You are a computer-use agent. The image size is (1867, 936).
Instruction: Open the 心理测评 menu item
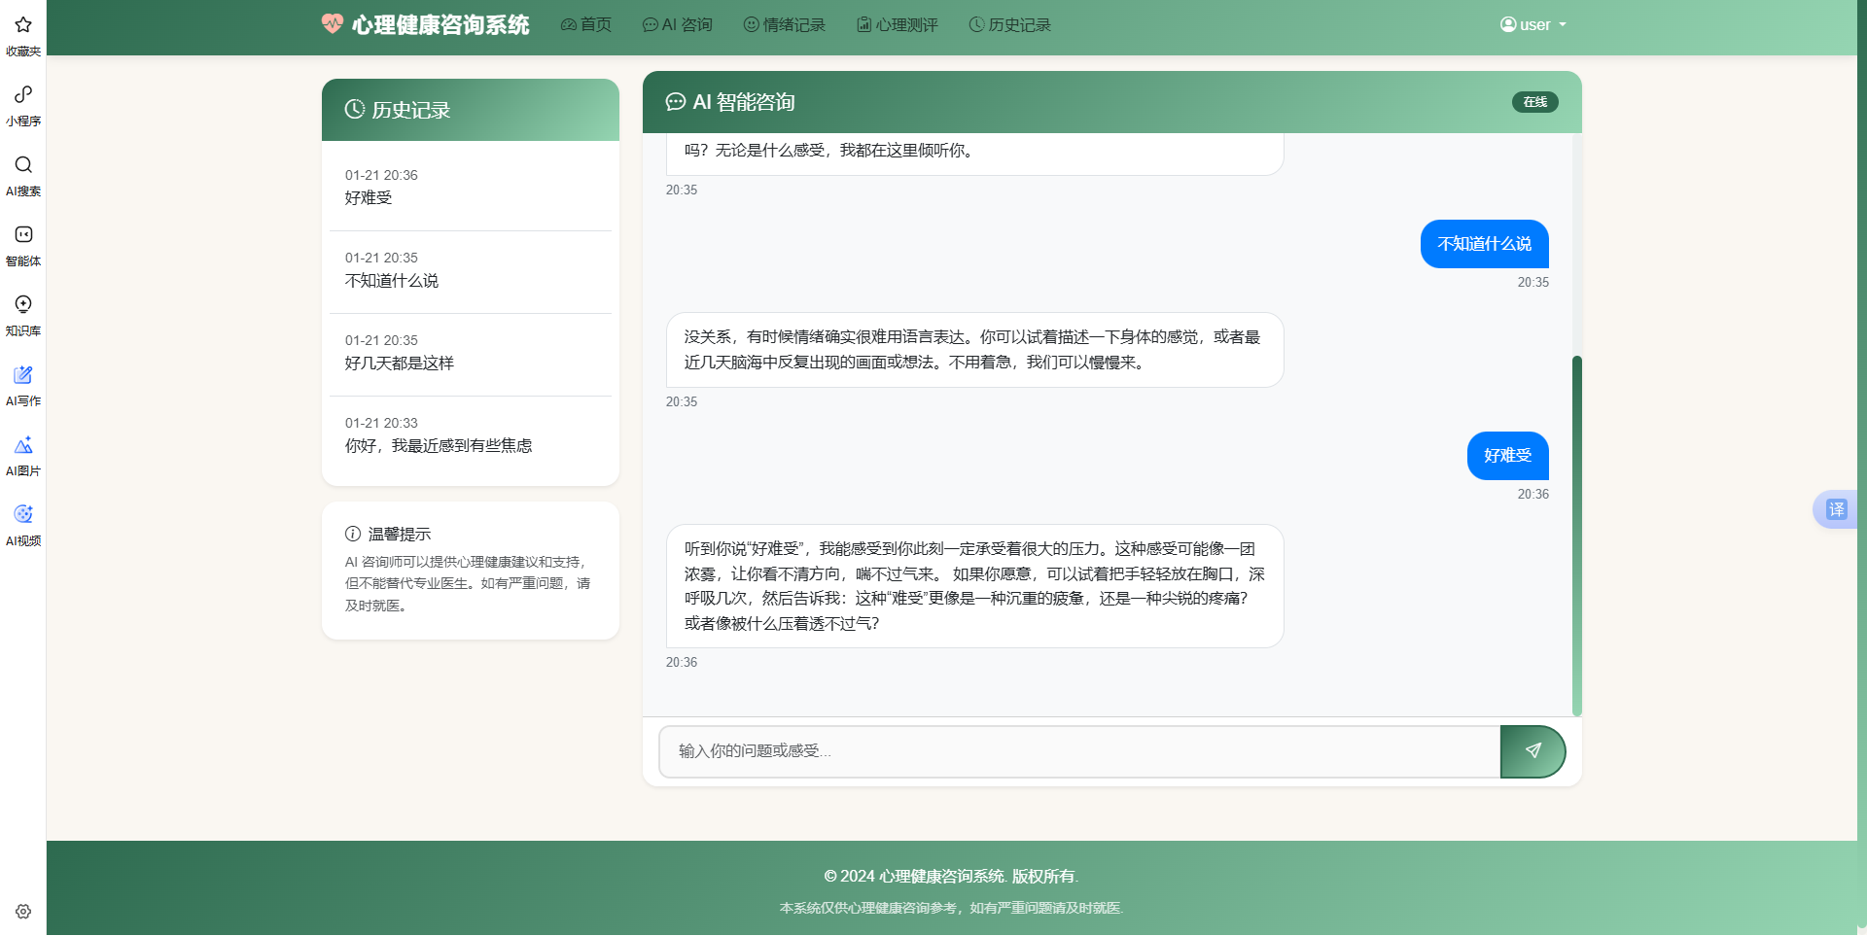[897, 24]
